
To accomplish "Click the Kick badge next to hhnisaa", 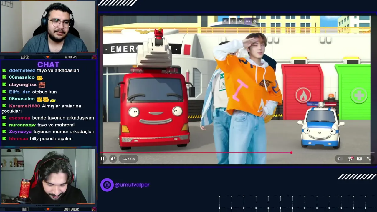I will [x=4, y=138].
